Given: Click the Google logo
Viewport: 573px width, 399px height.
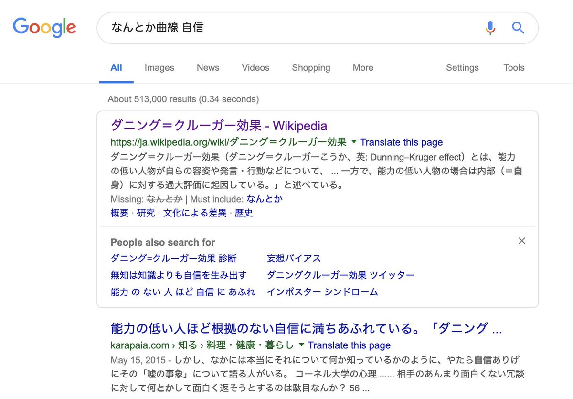Looking at the screenshot, I should pos(44,28).
